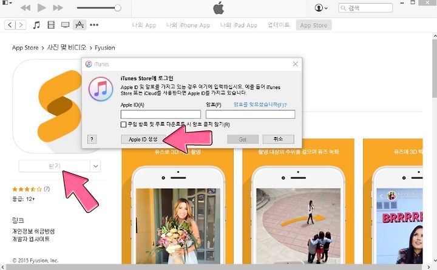The image size is (437, 270).
Task: Click the Get button in dialog
Action: point(243,139)
